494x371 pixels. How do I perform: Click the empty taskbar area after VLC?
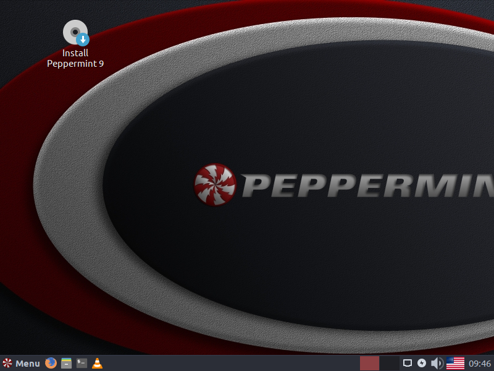click(x=228, y=364)
